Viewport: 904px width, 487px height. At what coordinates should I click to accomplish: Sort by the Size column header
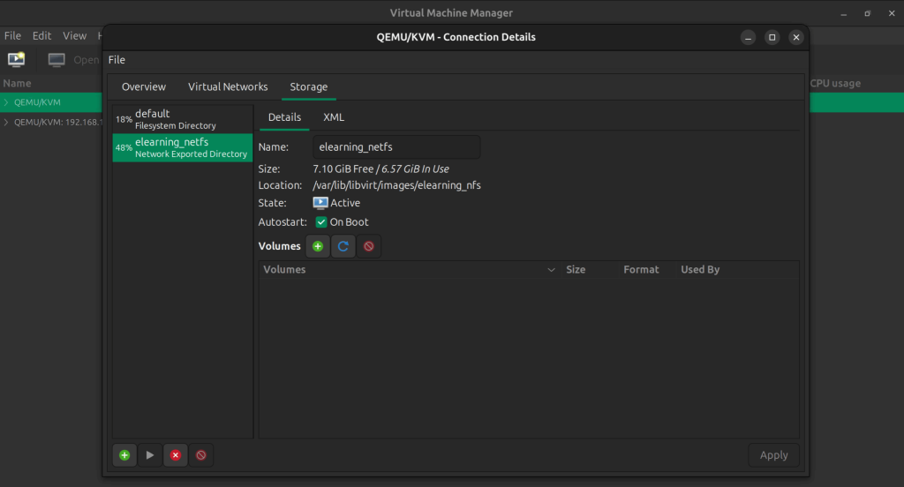click(x=590, y=270)
